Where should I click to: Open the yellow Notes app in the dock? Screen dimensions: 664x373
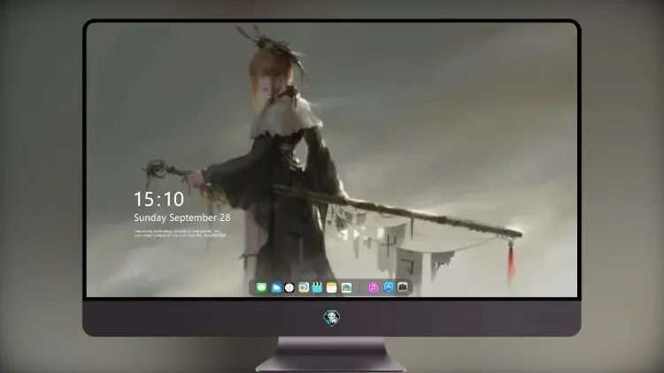click(x=332, y=287)
